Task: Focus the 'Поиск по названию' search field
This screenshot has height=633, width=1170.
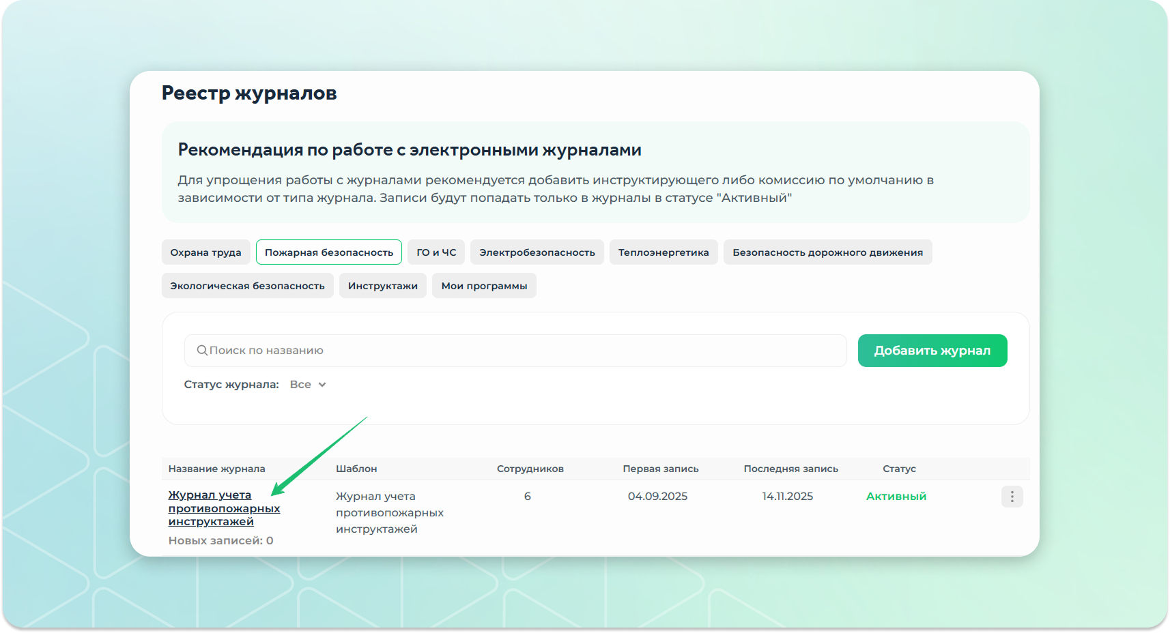Action: tap(519, 351)
